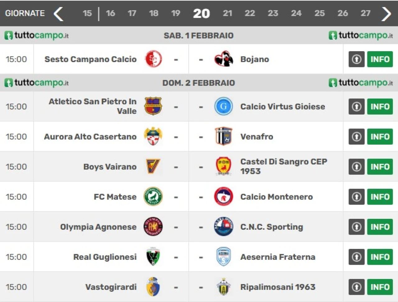
Task: Click INFO for Sesto Campano Calcio vs Bojano
Action: 380,59
